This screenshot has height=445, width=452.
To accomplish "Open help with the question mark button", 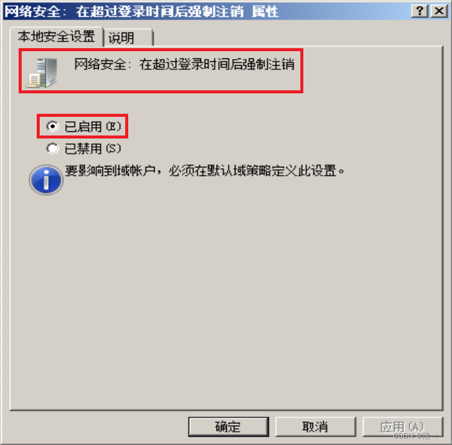I will 419,11.
